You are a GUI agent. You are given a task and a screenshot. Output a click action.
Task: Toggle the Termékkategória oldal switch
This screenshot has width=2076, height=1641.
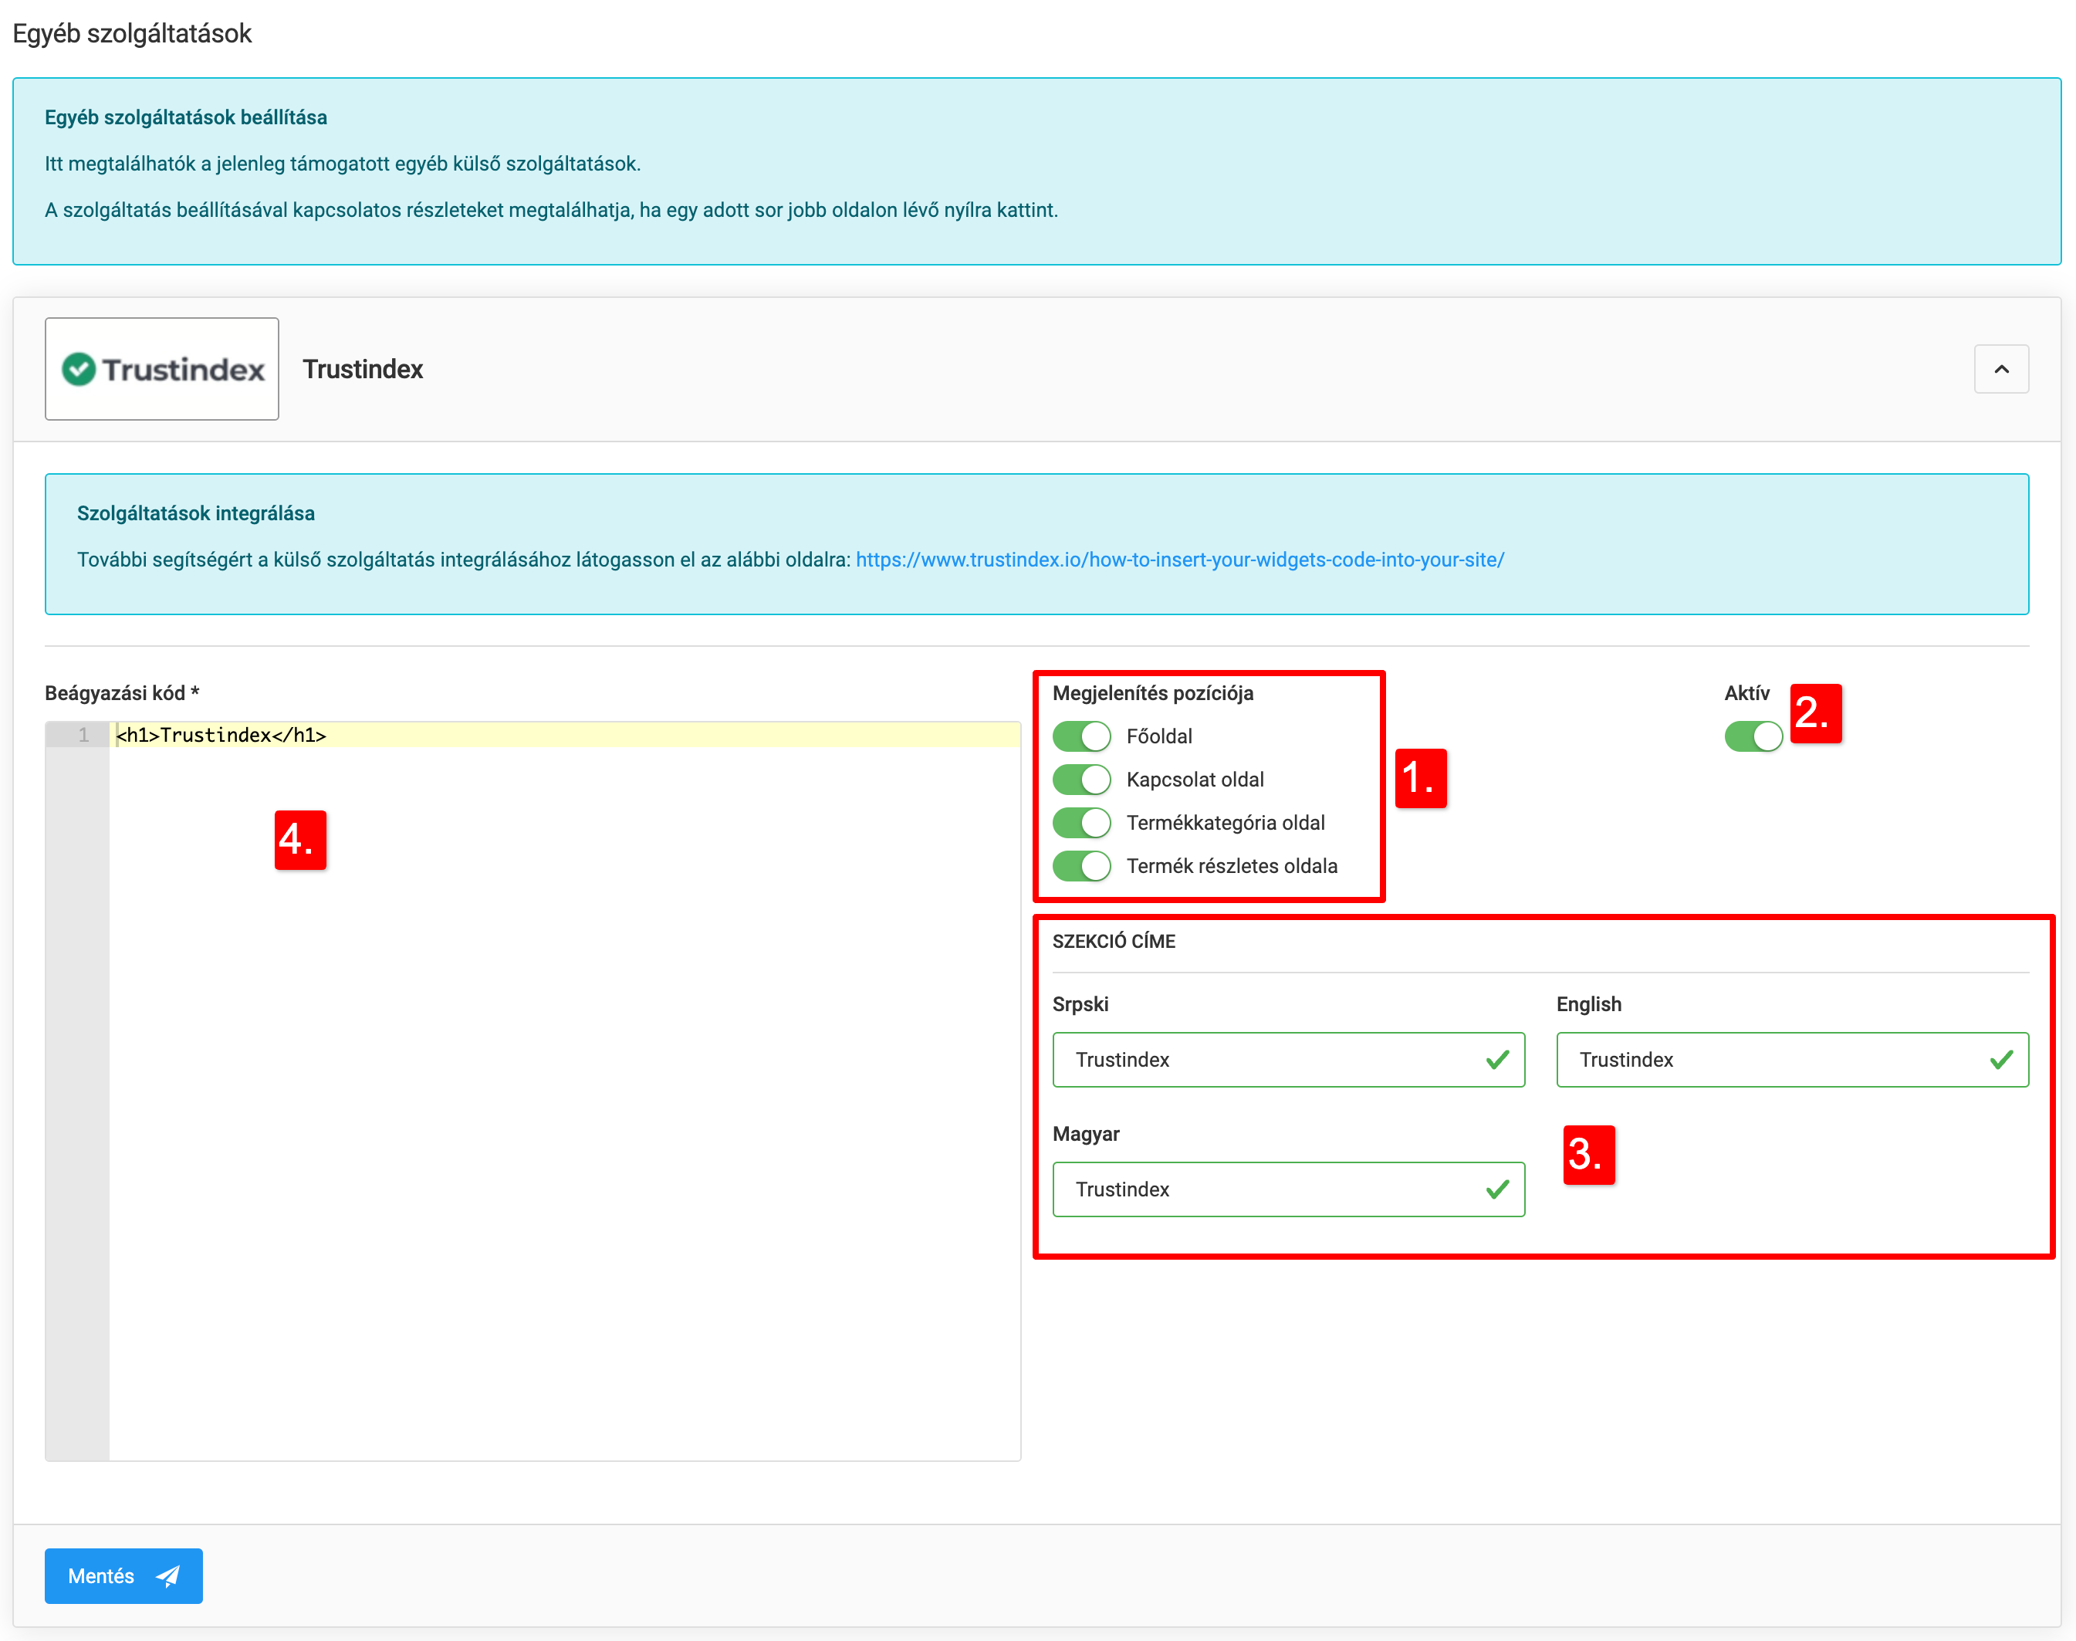point(1080,822)
